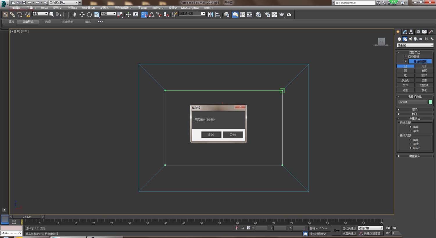The height and width of the screenshot is (238, 436).
Task: Open the 修改器(M) menu
Action: pyautogui.click(x=88, y=8)
